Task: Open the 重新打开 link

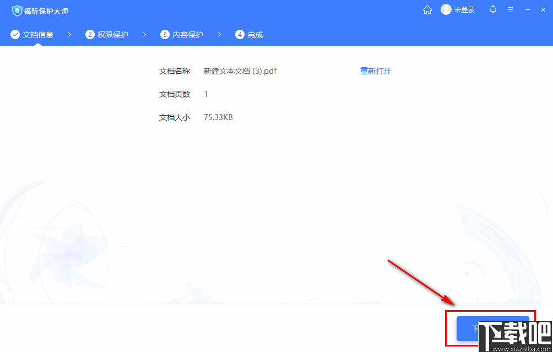Action: 376,71
